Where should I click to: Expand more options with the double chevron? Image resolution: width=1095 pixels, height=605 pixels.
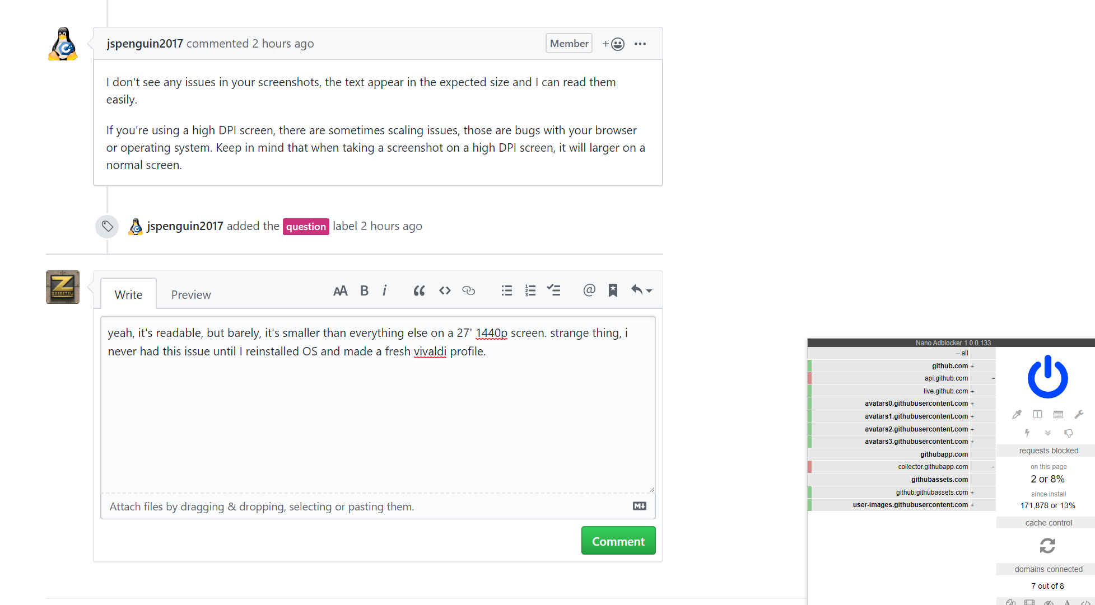coord(1048,433)
